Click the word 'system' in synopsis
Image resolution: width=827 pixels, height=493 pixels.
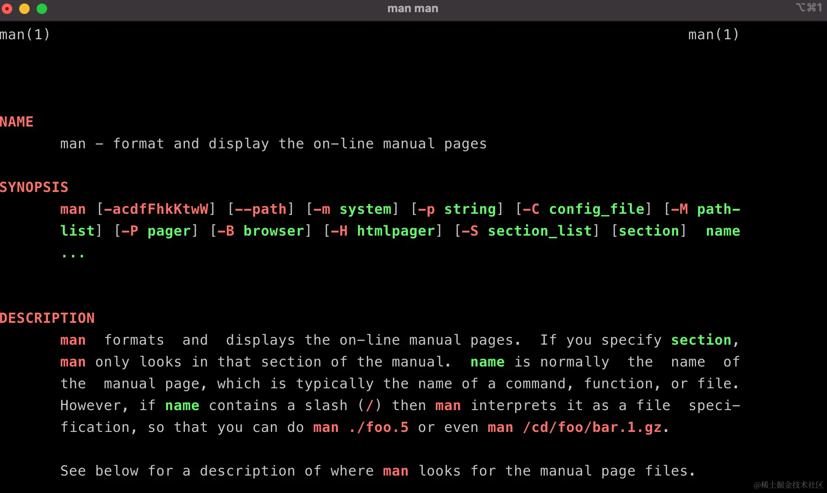tap(366, 209)
